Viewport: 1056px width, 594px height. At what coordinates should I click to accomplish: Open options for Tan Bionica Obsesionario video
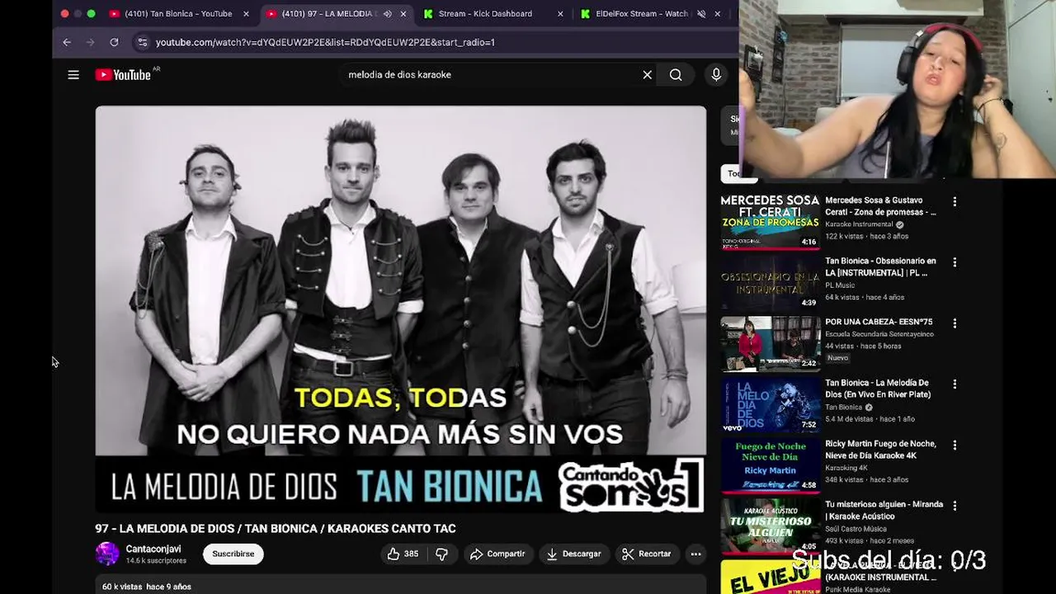(955, 262)
